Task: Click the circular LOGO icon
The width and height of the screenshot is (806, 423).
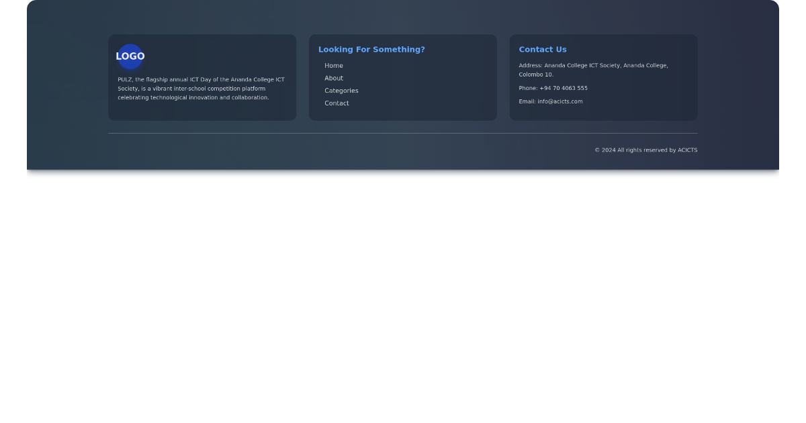Action: tap(130, 56)
